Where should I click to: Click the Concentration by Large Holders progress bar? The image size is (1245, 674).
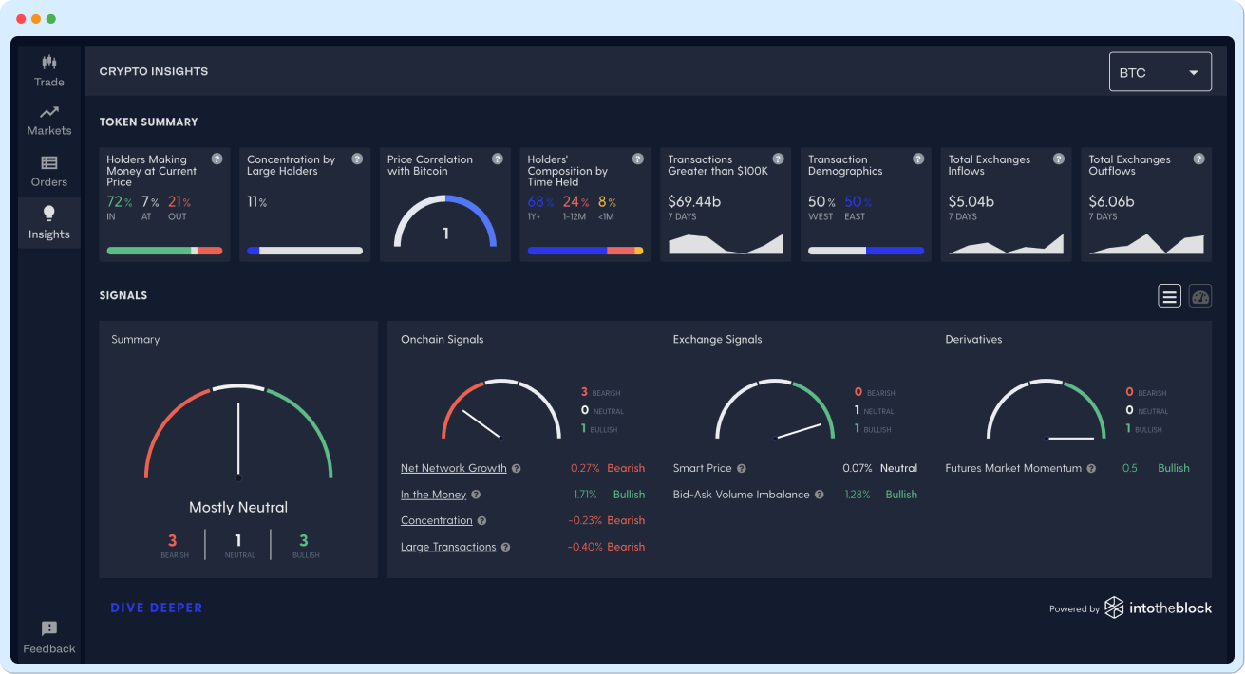[x=304, y=251]
